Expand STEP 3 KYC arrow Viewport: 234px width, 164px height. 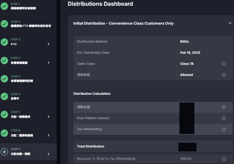tap(49, 44)
